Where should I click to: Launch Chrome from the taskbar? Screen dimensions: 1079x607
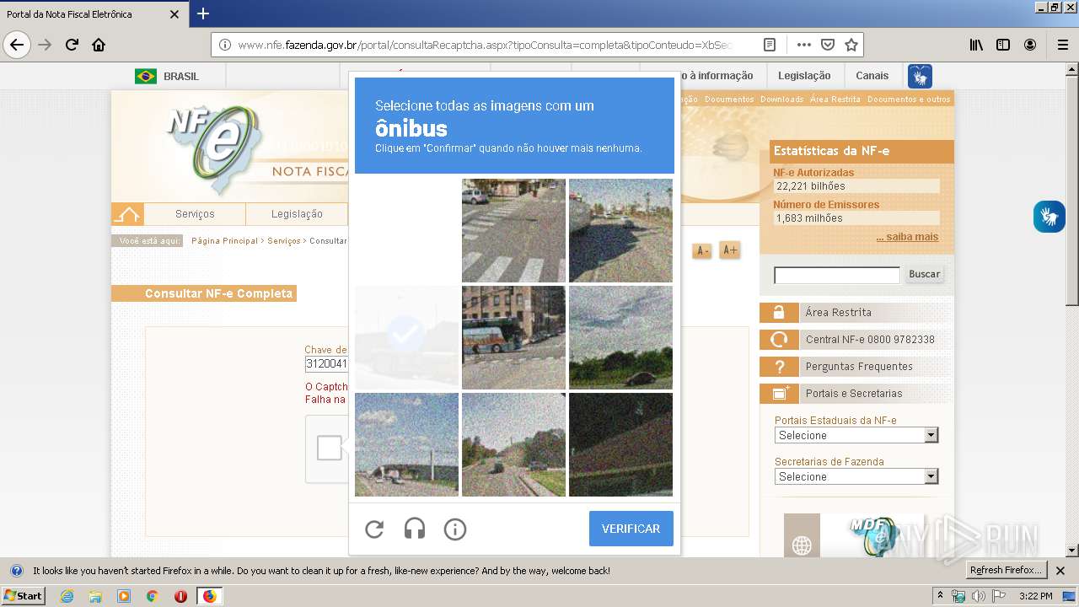coord(153,596)
